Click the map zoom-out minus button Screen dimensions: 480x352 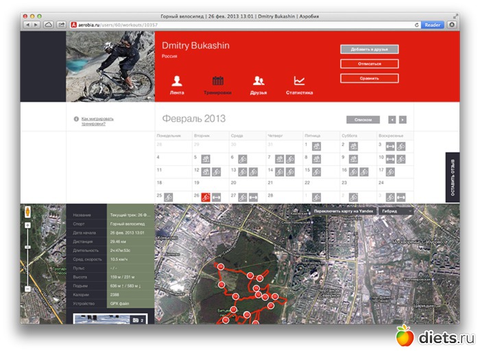pos(27,289)
